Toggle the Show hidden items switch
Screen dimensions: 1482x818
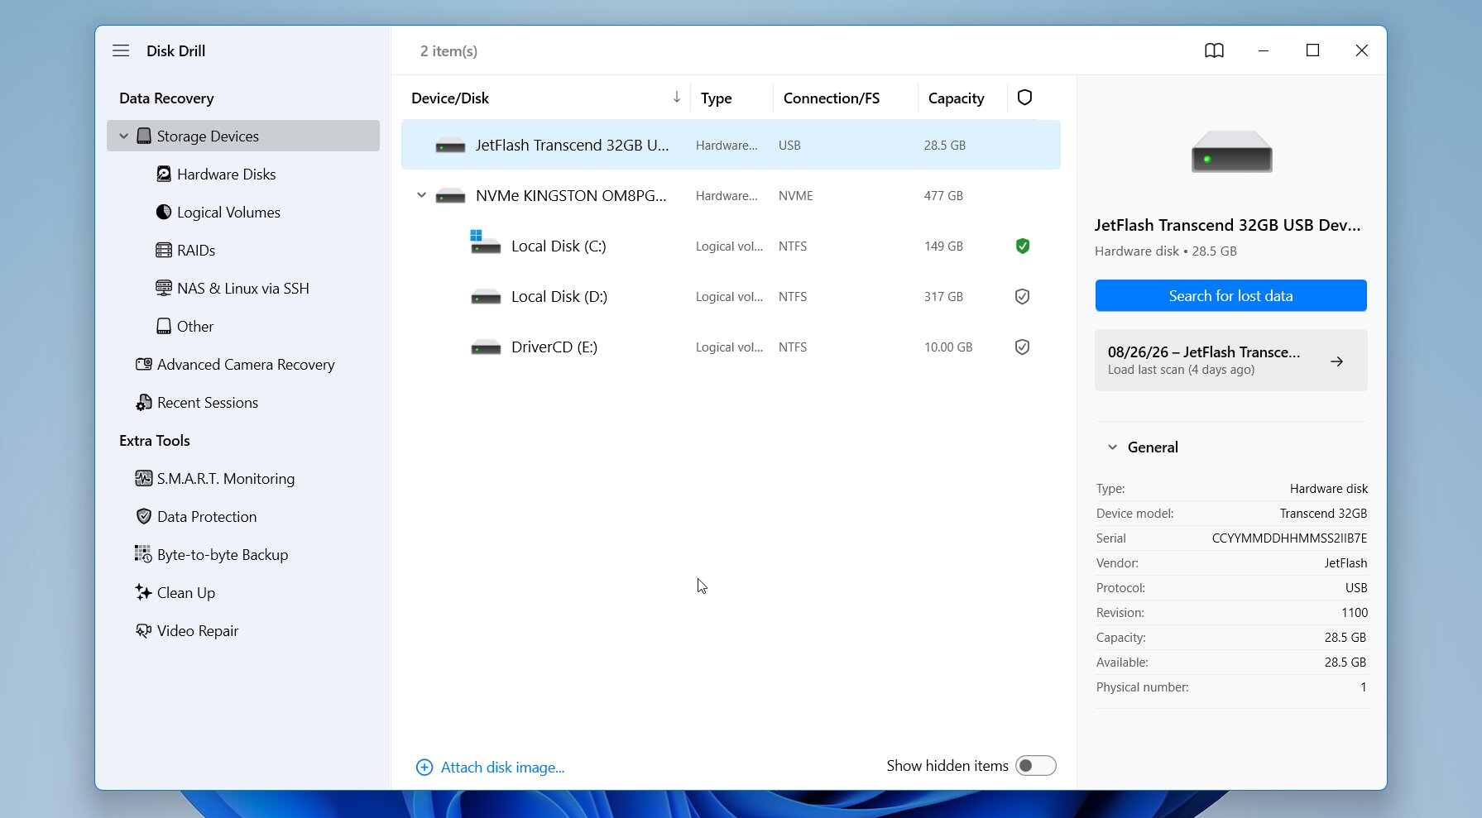1036,766
